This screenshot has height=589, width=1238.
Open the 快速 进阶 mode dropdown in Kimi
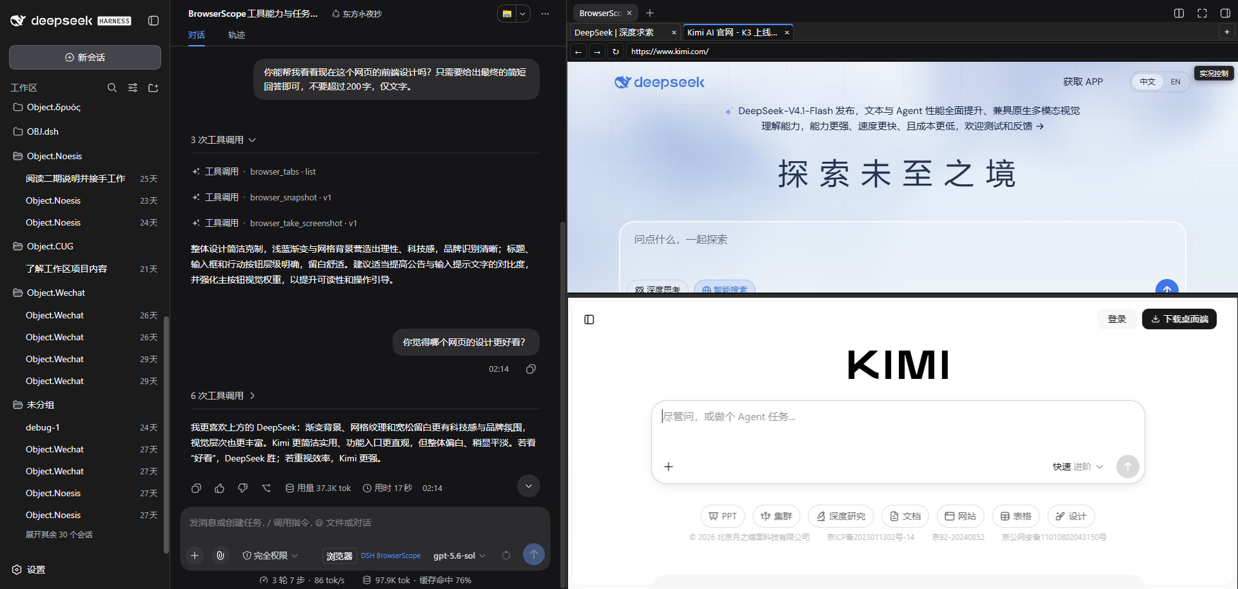pyautogui.click(x=1077, y=467)
